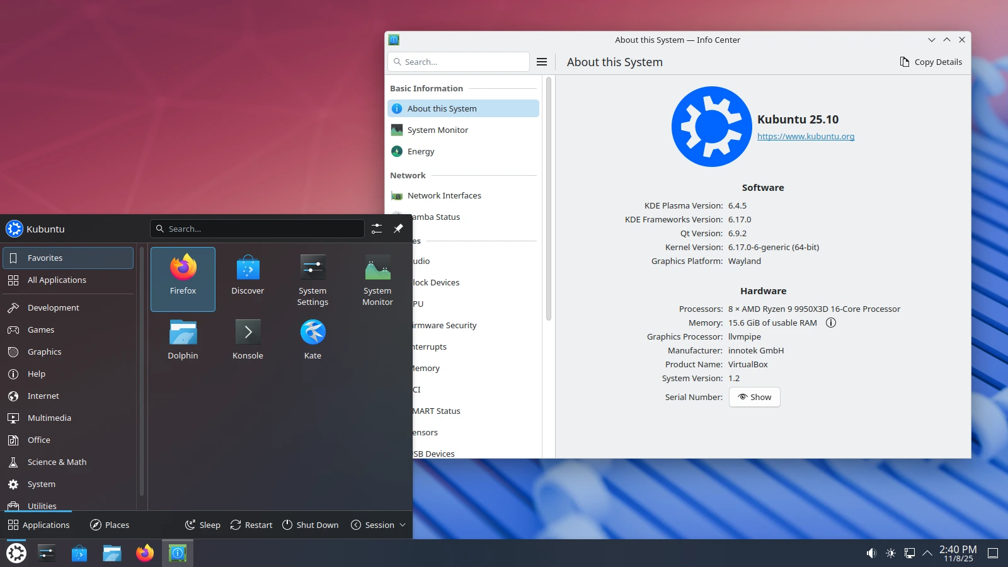The width and height of the screenshot is (1008, 567).
Task: Click the Copy Details button
Action: (931, 62)
